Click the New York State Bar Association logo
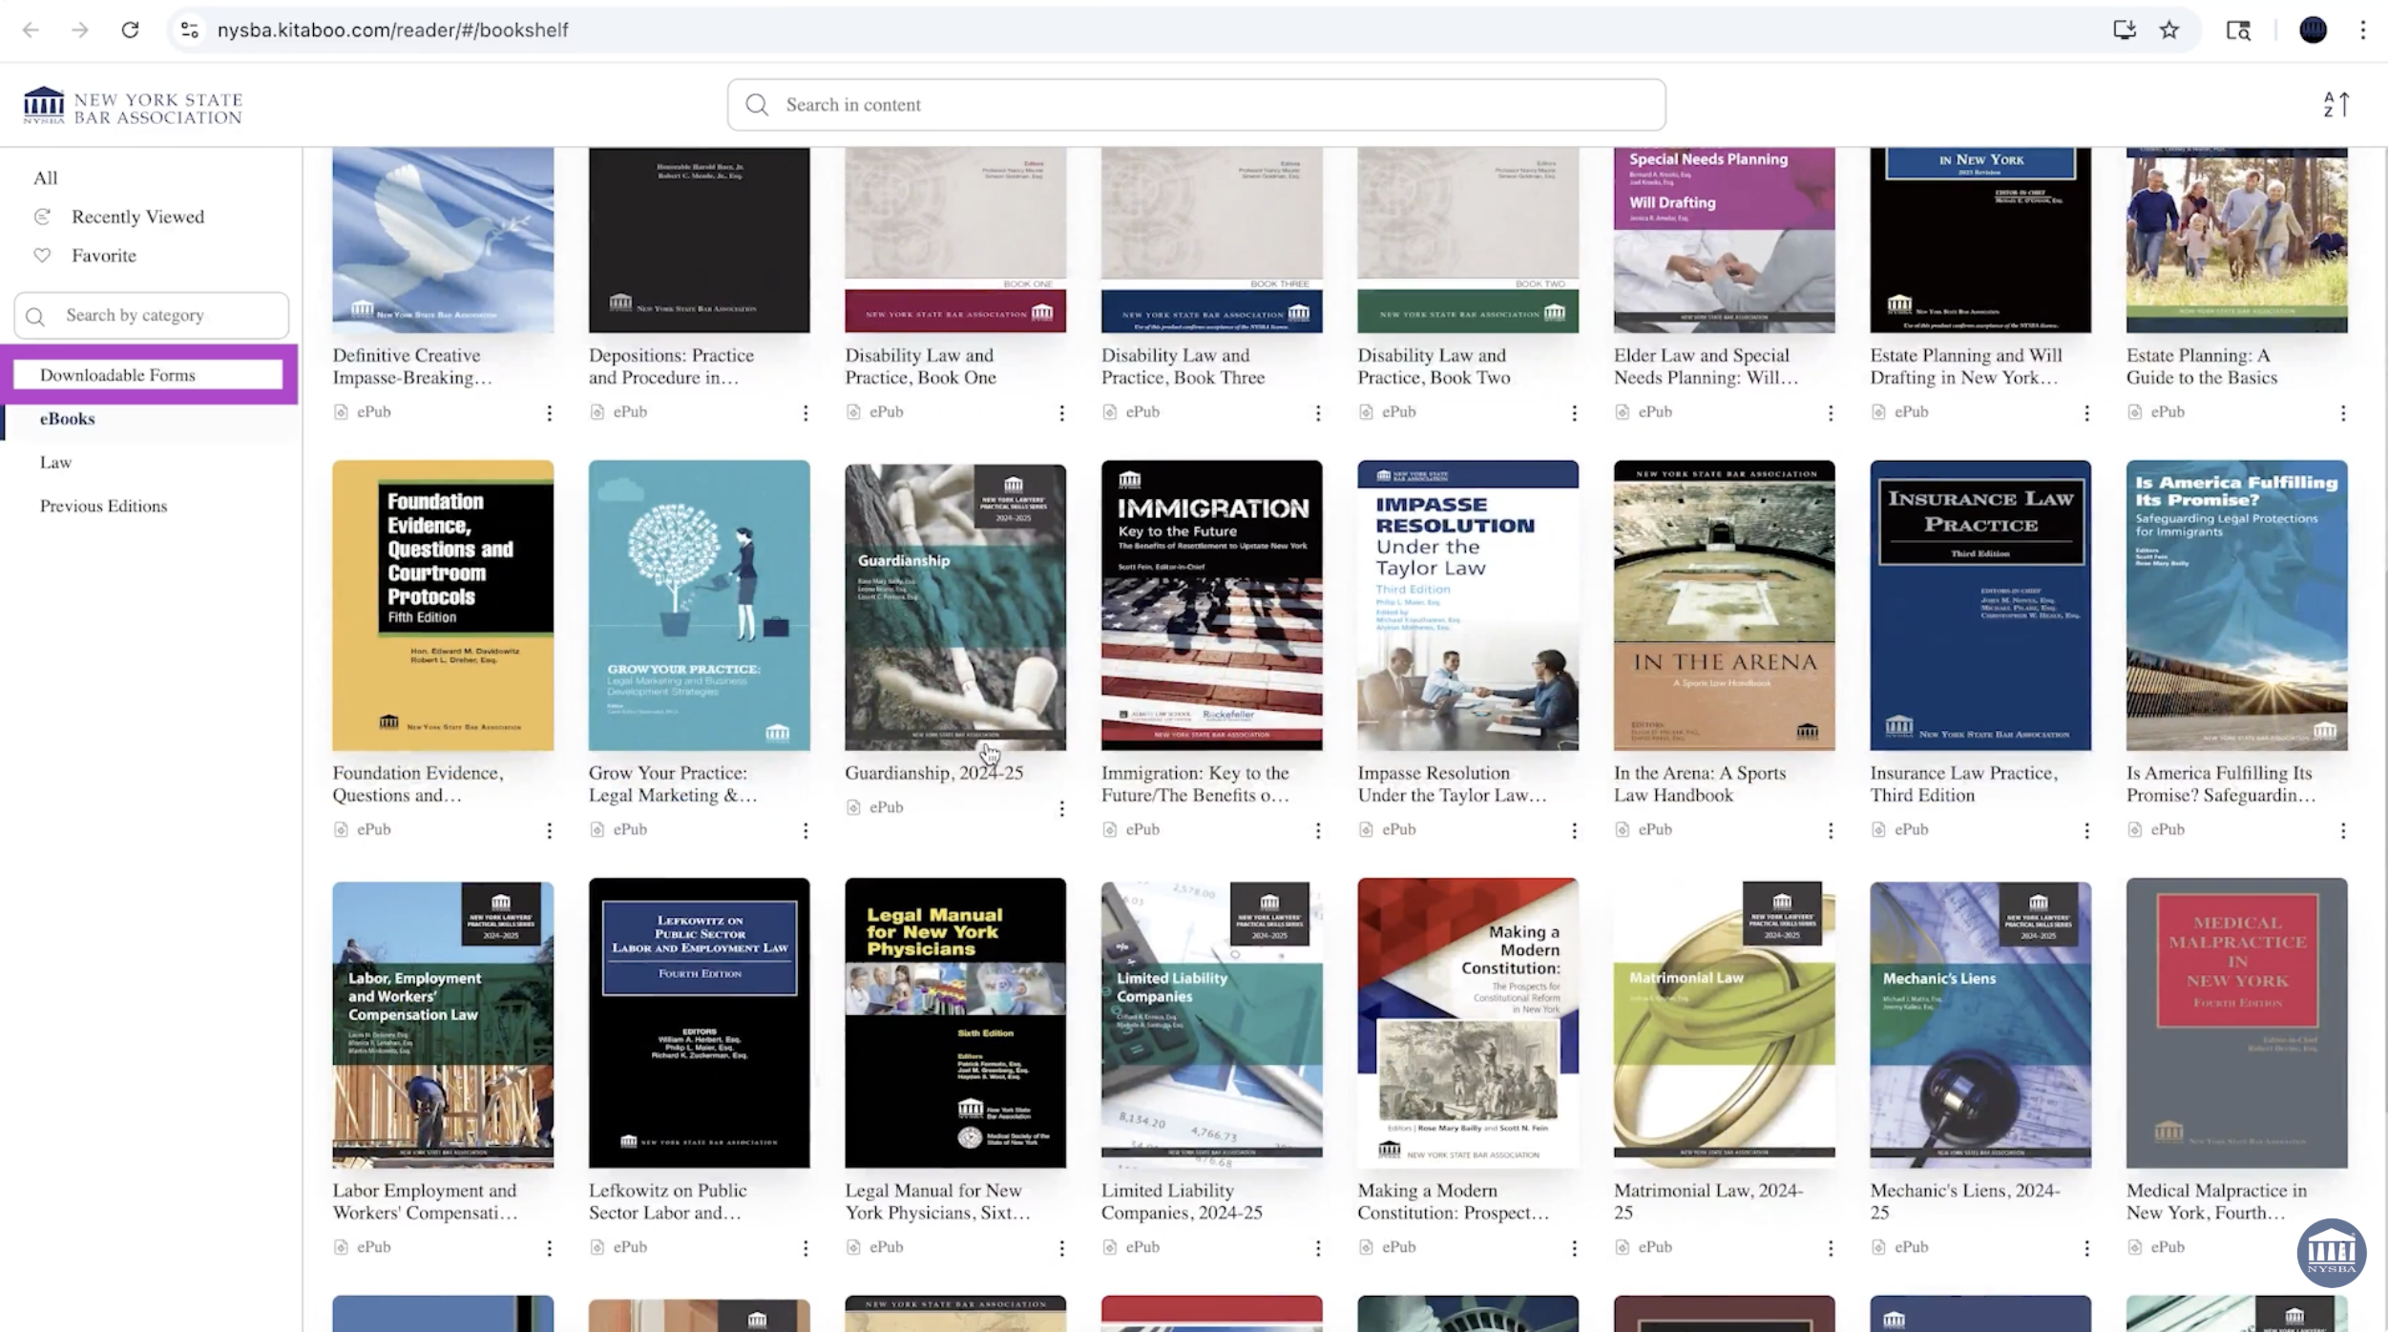Screen dimensions: 2388x1332 [134, 107]
